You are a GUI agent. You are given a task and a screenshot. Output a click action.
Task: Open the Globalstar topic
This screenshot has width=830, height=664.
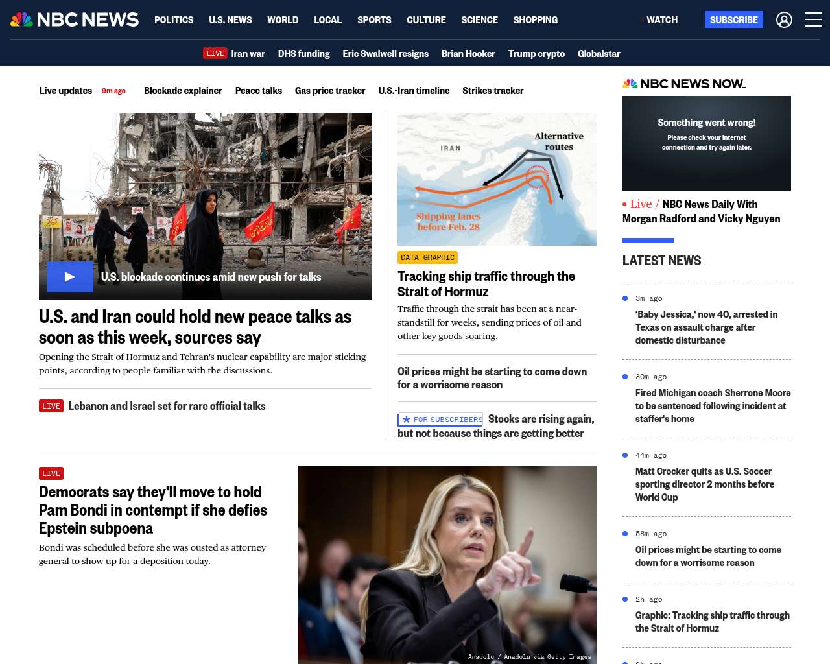click(599, 54)
